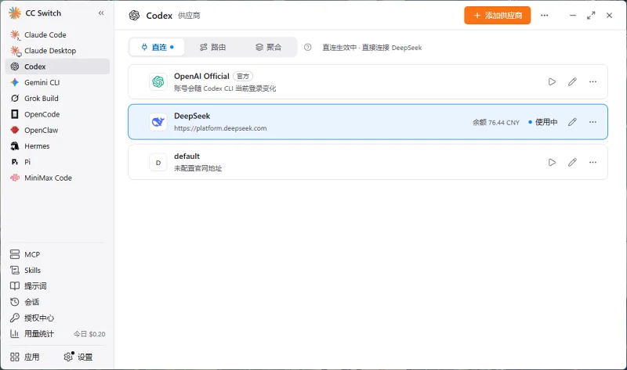Edit the OpenAI Official provider

pos(572,82)
